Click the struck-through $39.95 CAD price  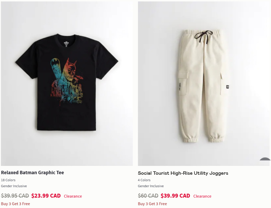[15, 196]
